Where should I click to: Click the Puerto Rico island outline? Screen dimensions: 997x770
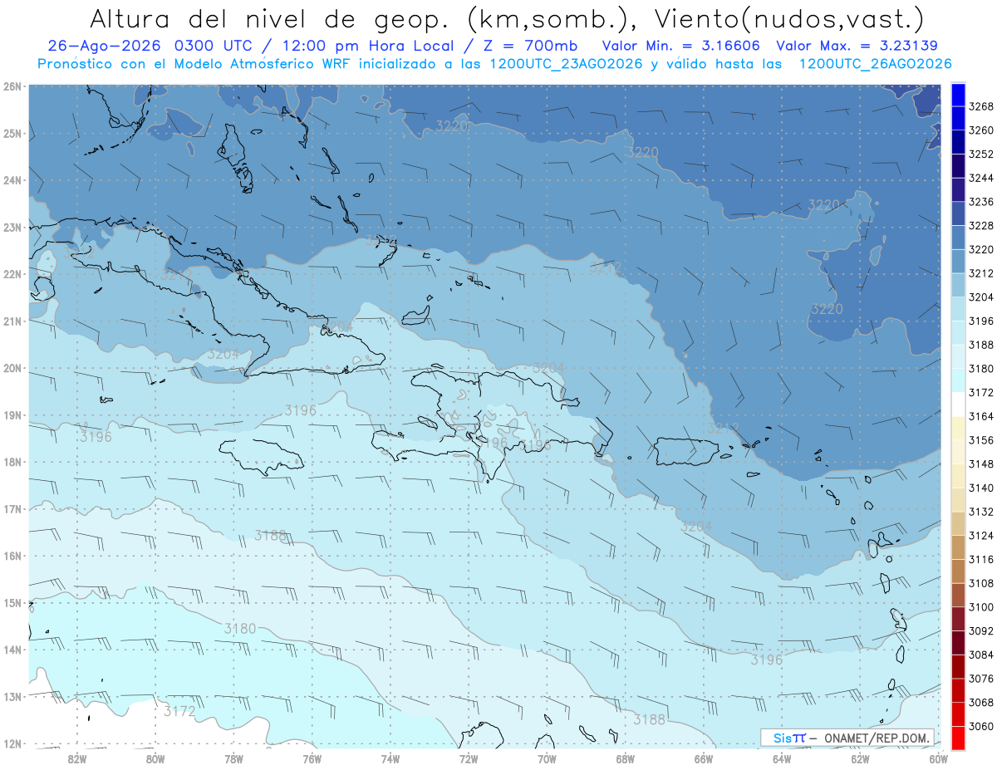[x=686, y=452]
